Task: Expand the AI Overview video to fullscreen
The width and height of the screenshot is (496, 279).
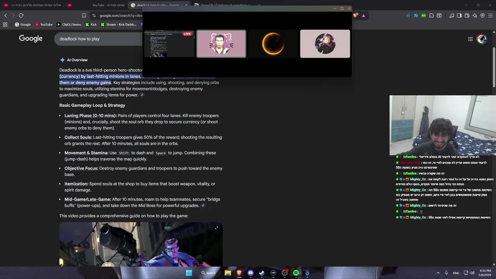Action: click(216, 228)
